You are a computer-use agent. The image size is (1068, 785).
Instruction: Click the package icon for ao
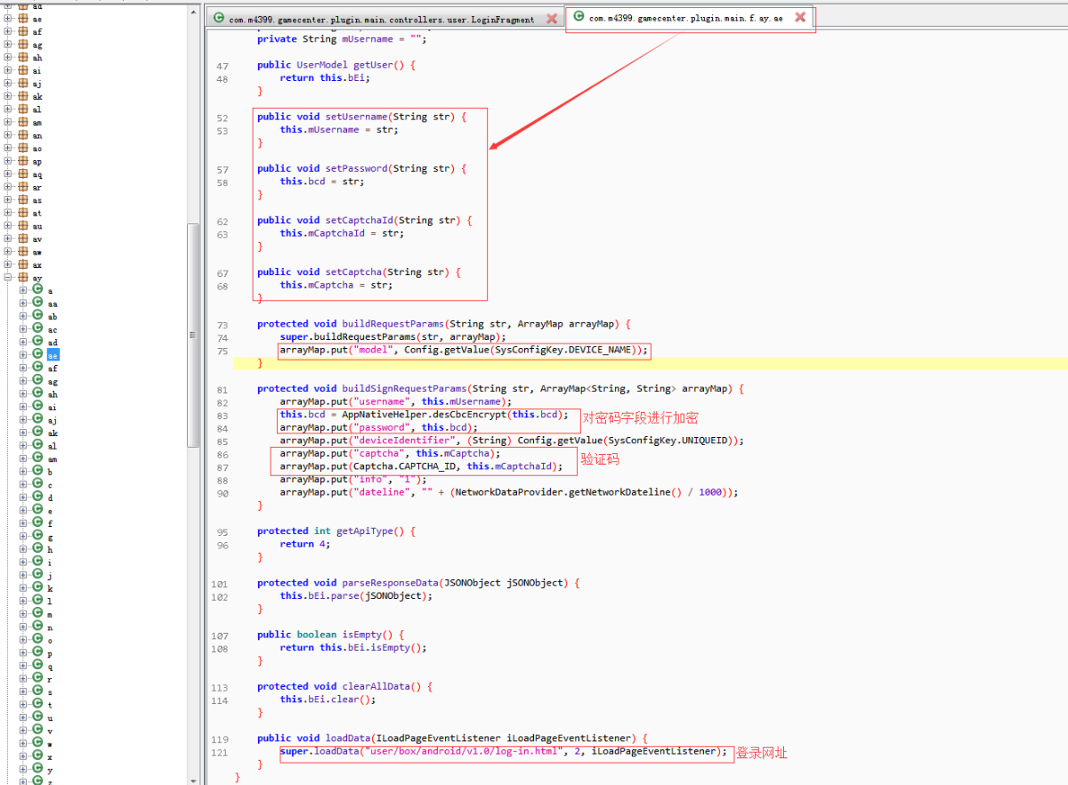[23, 149]
